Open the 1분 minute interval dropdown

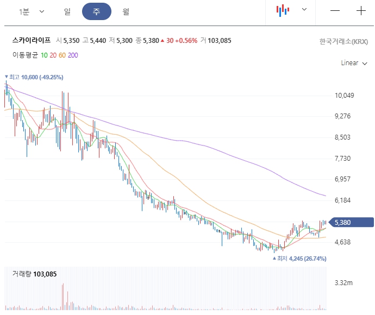tap(32, 11)
